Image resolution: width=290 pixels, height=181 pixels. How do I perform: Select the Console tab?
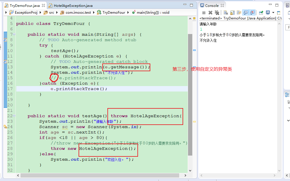(212, 5)
